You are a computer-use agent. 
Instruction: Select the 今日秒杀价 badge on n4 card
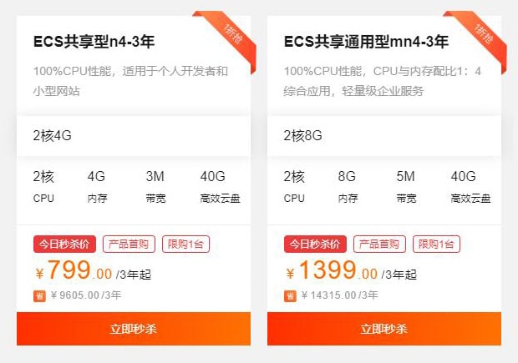65,245
